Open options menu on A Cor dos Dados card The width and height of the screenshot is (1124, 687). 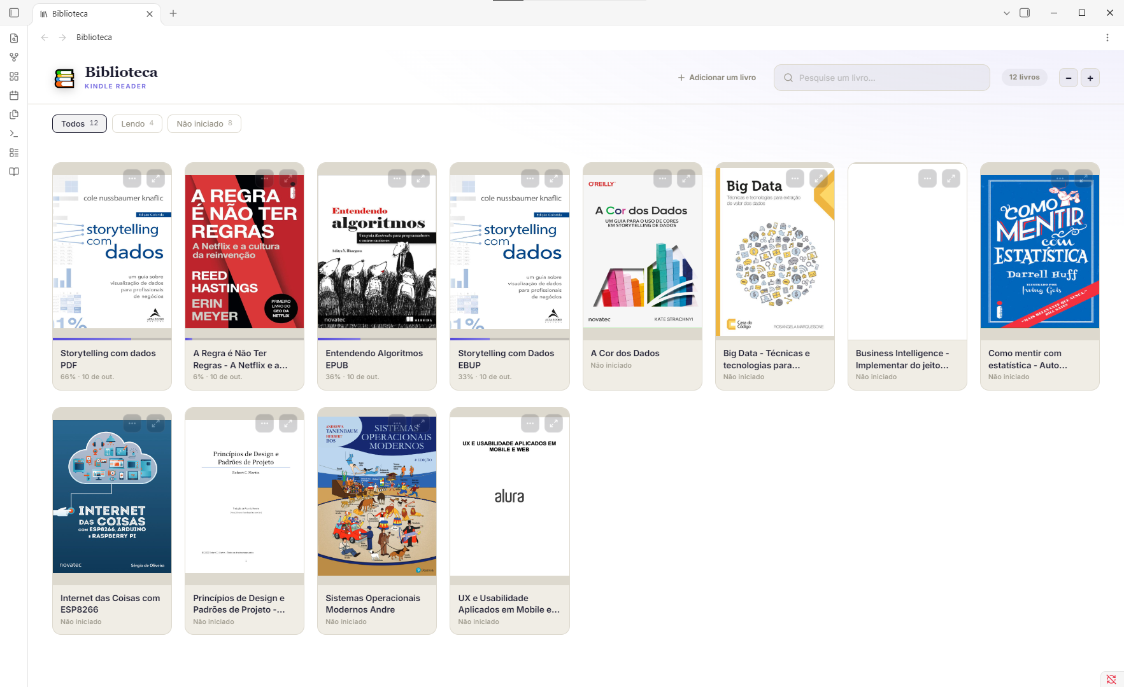[x=662, y=179]
